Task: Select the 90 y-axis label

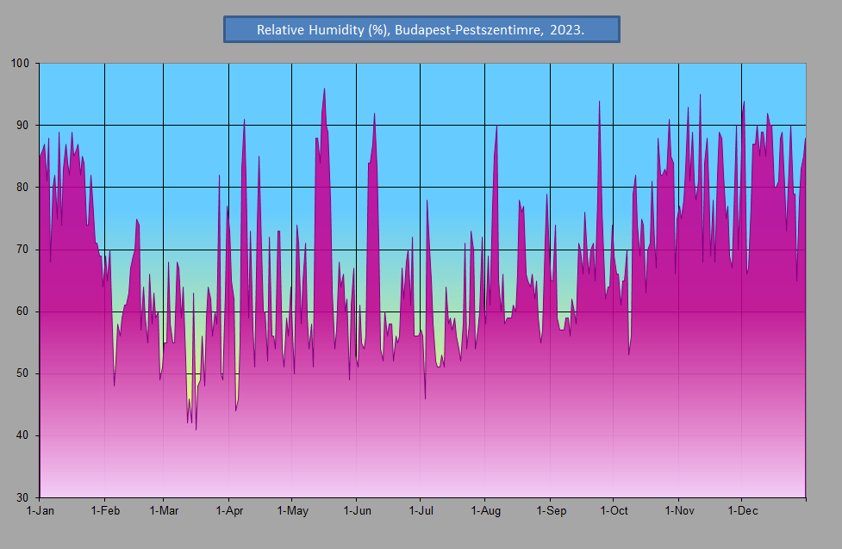Action: point(22,125)
